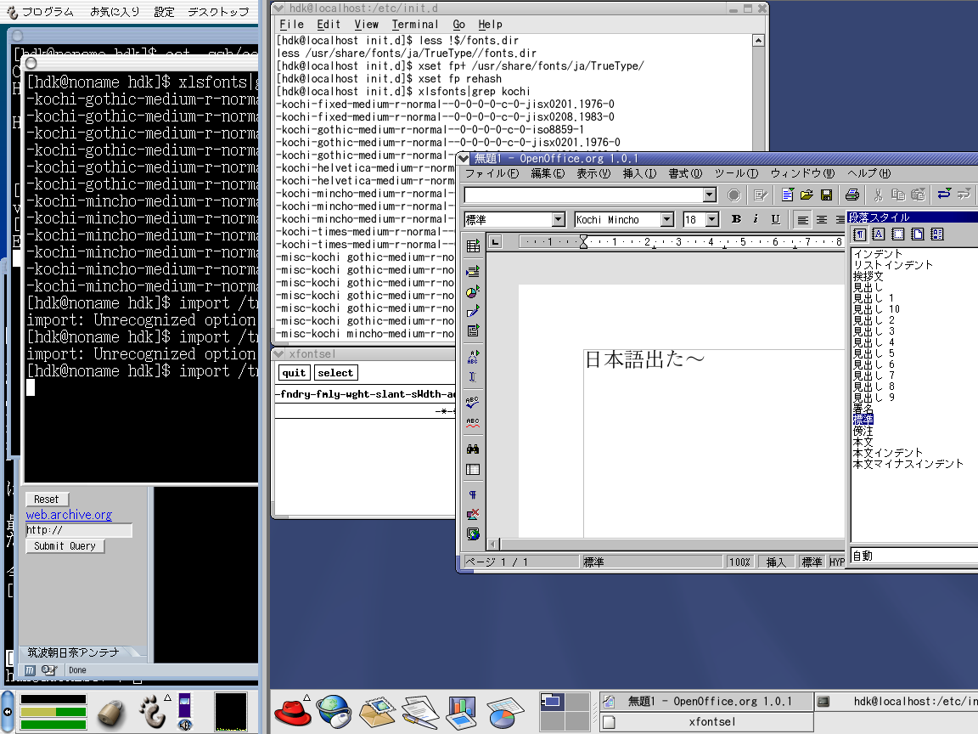Open the 書式 menu in OpenOffice
The image size is (978, 734).
click(x=685, y=173)
